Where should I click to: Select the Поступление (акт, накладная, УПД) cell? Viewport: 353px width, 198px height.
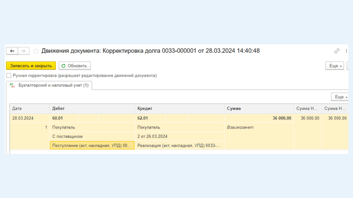click(x=92, y=145)
